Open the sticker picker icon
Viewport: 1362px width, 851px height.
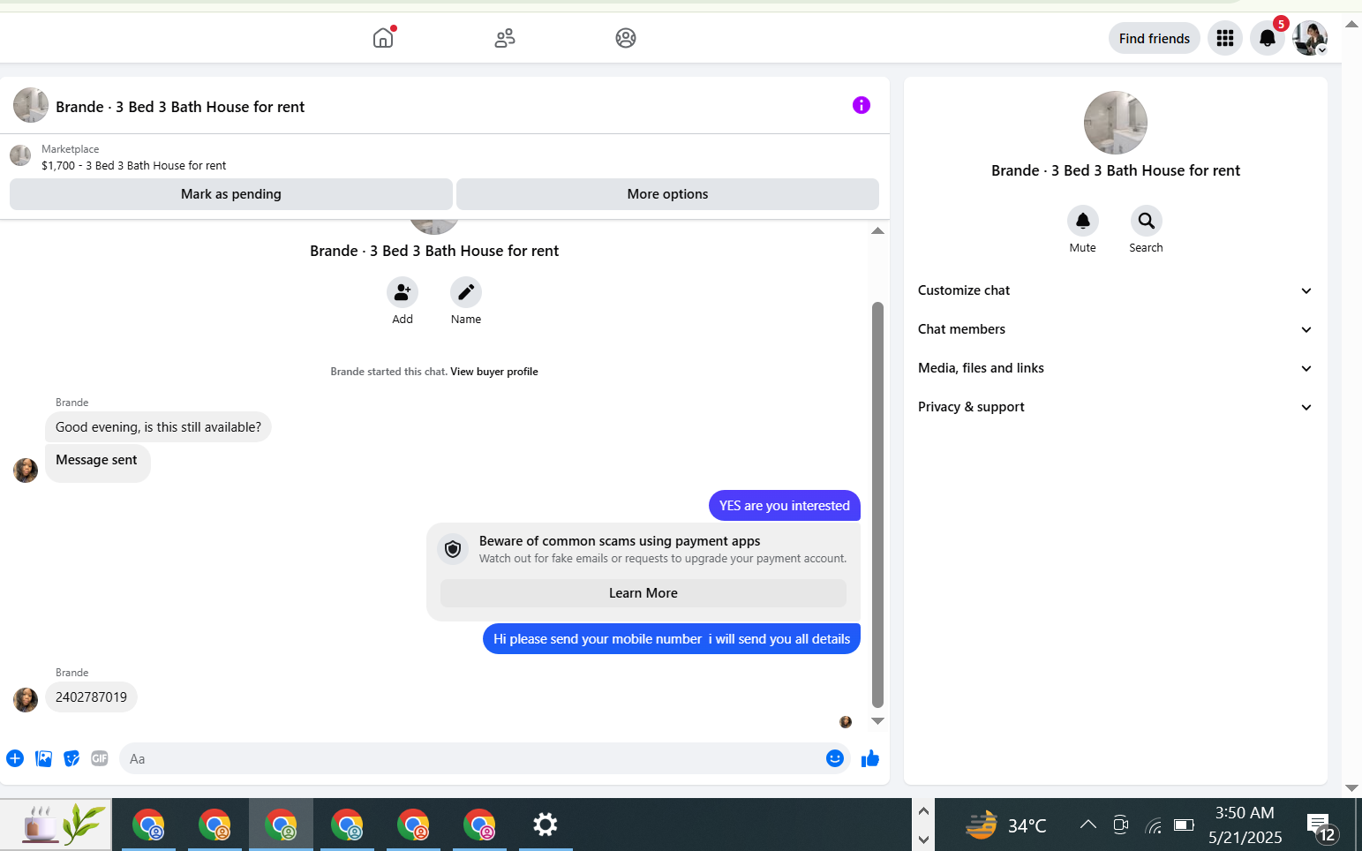pyautogui.click(x=71, y=758)
